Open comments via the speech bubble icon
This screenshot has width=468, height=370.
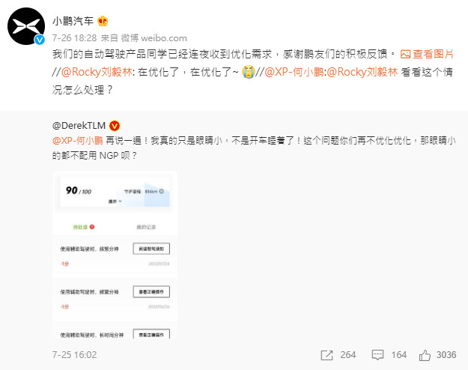(x=377, y=355)
